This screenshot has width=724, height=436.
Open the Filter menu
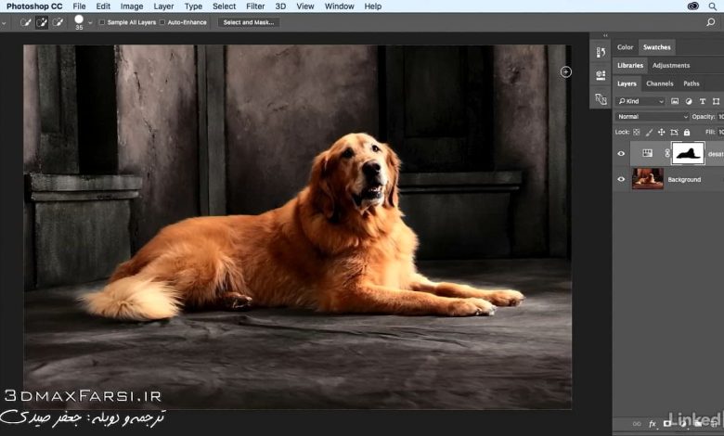pyautogui.click(x=255, y=6)
